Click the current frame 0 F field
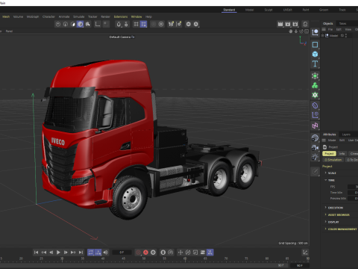Screen dimensions: 358x269 pyautogui.click(x=122, y=253)
